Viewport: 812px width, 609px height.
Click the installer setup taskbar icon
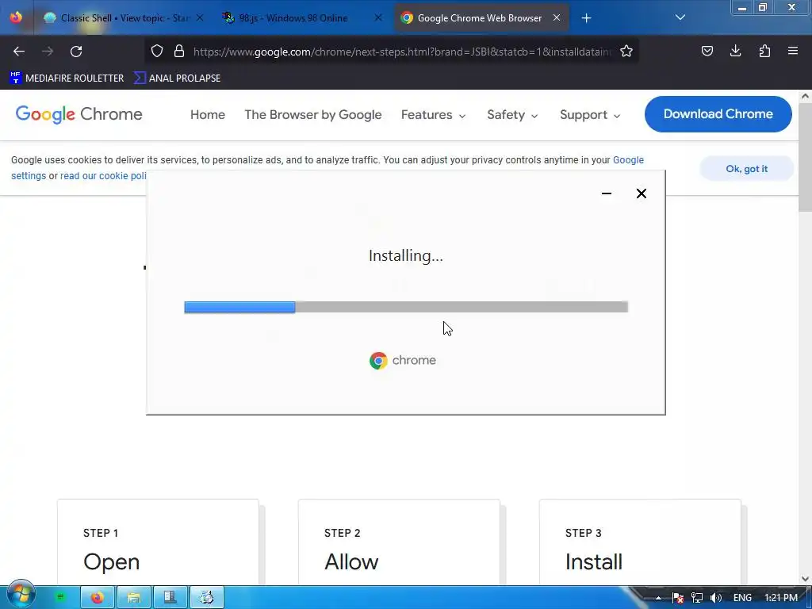pyautogui.click(x=207, y=598)
